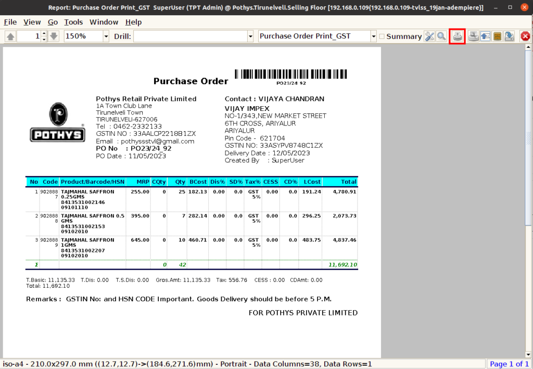
Task: Click the scrollbar down arrow
Action: pyautogui.click(x=528, y=354)
